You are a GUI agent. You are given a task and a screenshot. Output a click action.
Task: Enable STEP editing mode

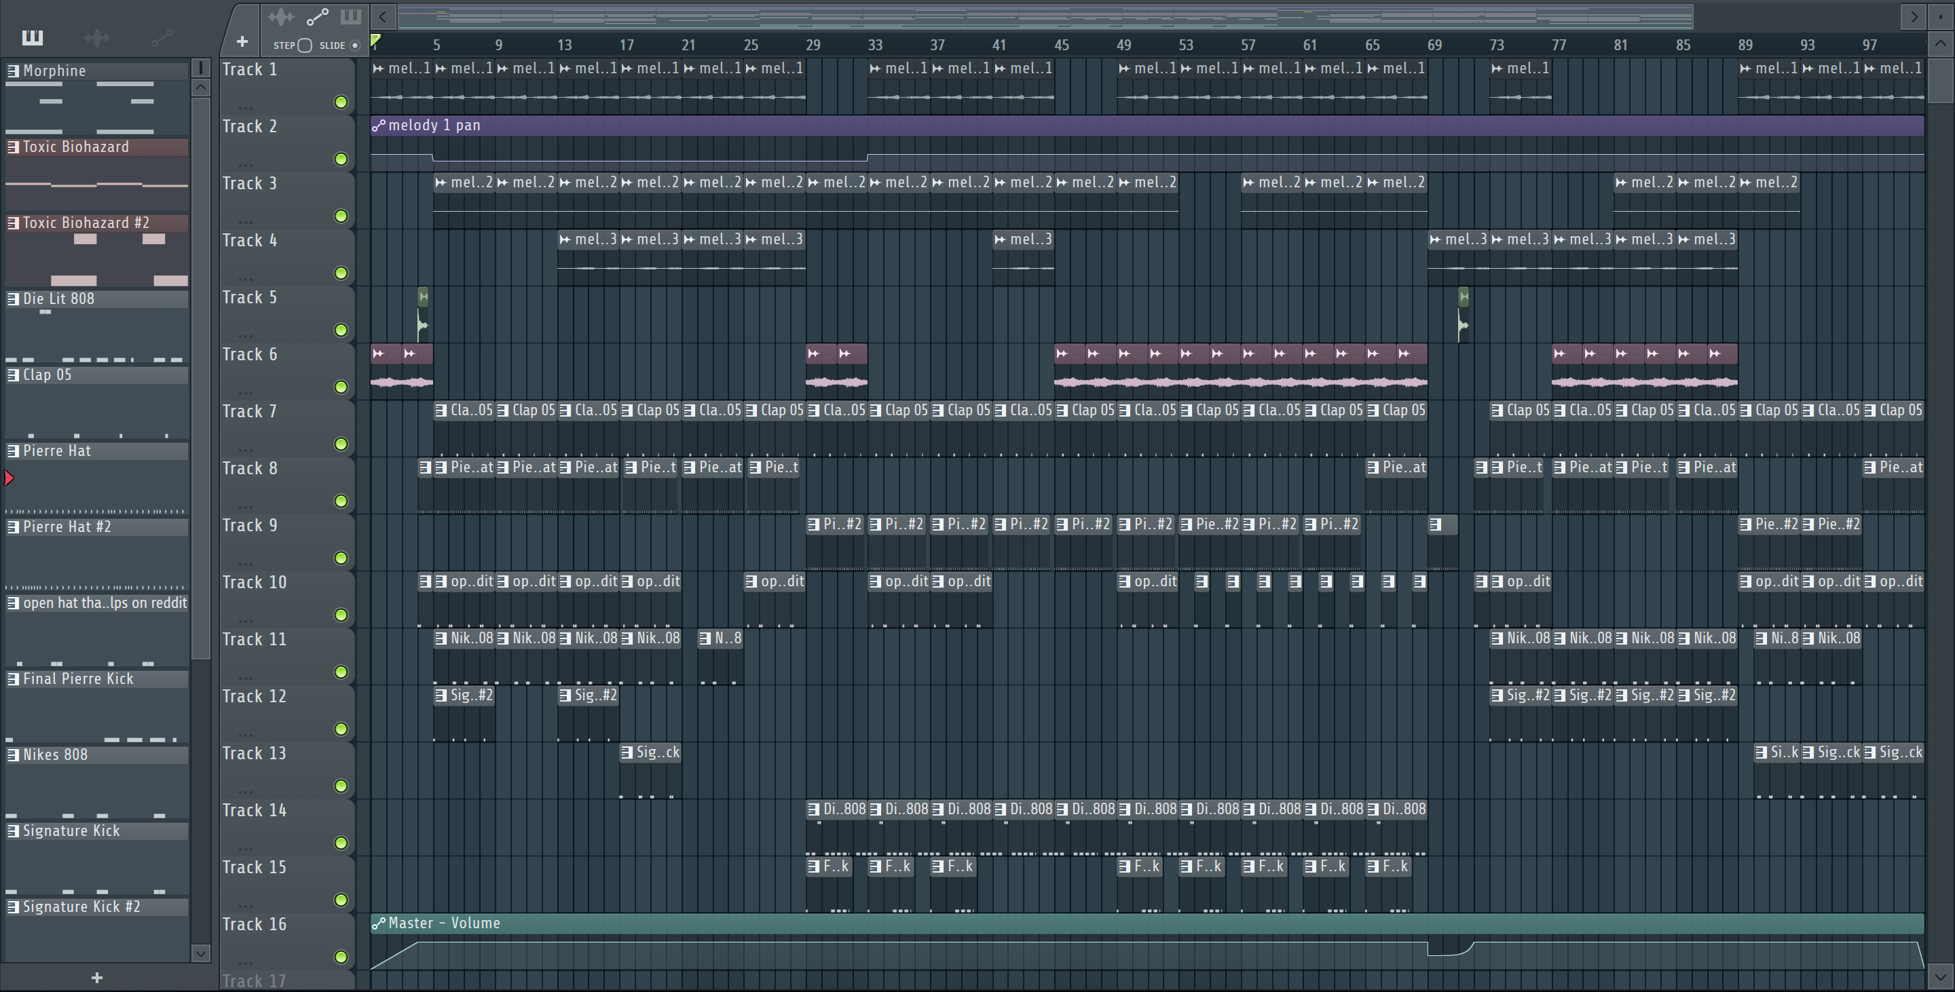coord(304,45)
